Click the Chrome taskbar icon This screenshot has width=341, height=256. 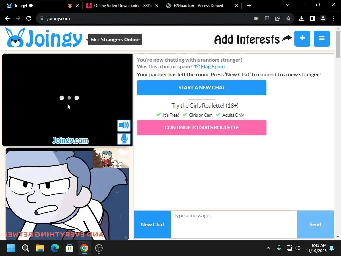tap(84, 248)
